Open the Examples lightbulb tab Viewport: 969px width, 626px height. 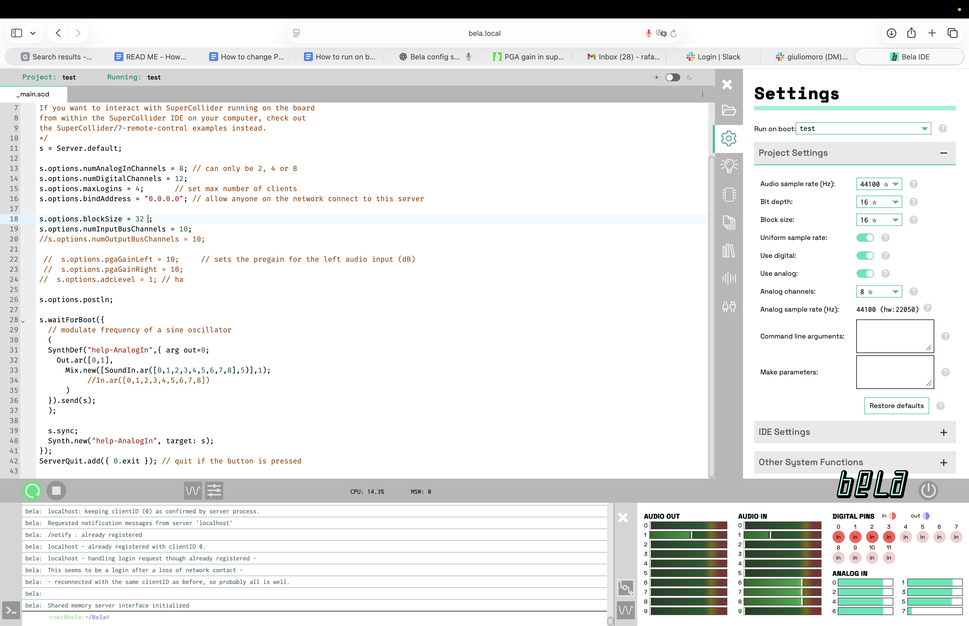click(x=729, y=166)
